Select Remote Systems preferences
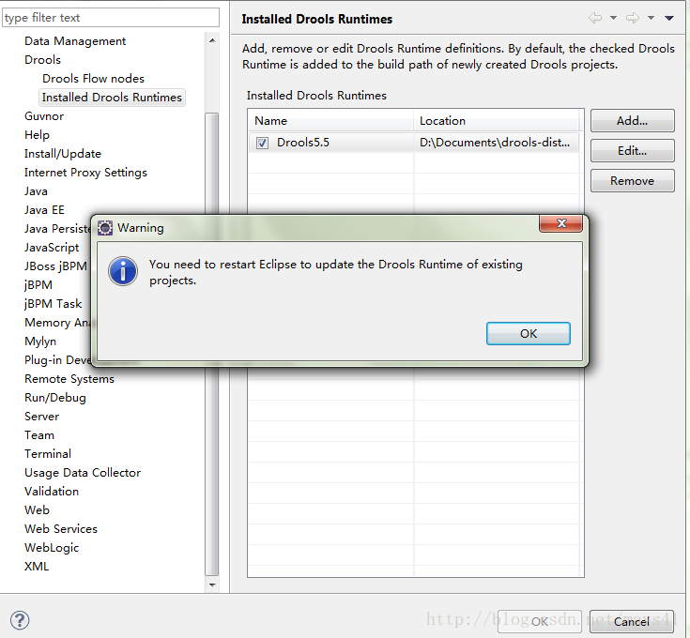 point(69,379)
